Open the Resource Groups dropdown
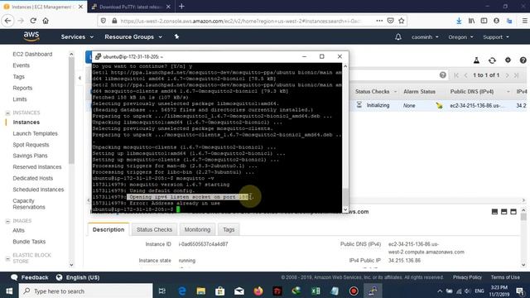This screenshot has width=530, height=298. (133, 36)
